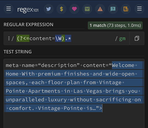Click the yellow dollar sponsor icon
The image size is (148, 128).
tap(61, 9)
